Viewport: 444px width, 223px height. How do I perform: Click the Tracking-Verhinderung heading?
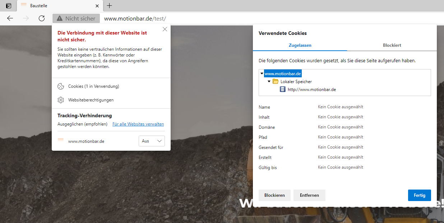click(x=85, y=115)
